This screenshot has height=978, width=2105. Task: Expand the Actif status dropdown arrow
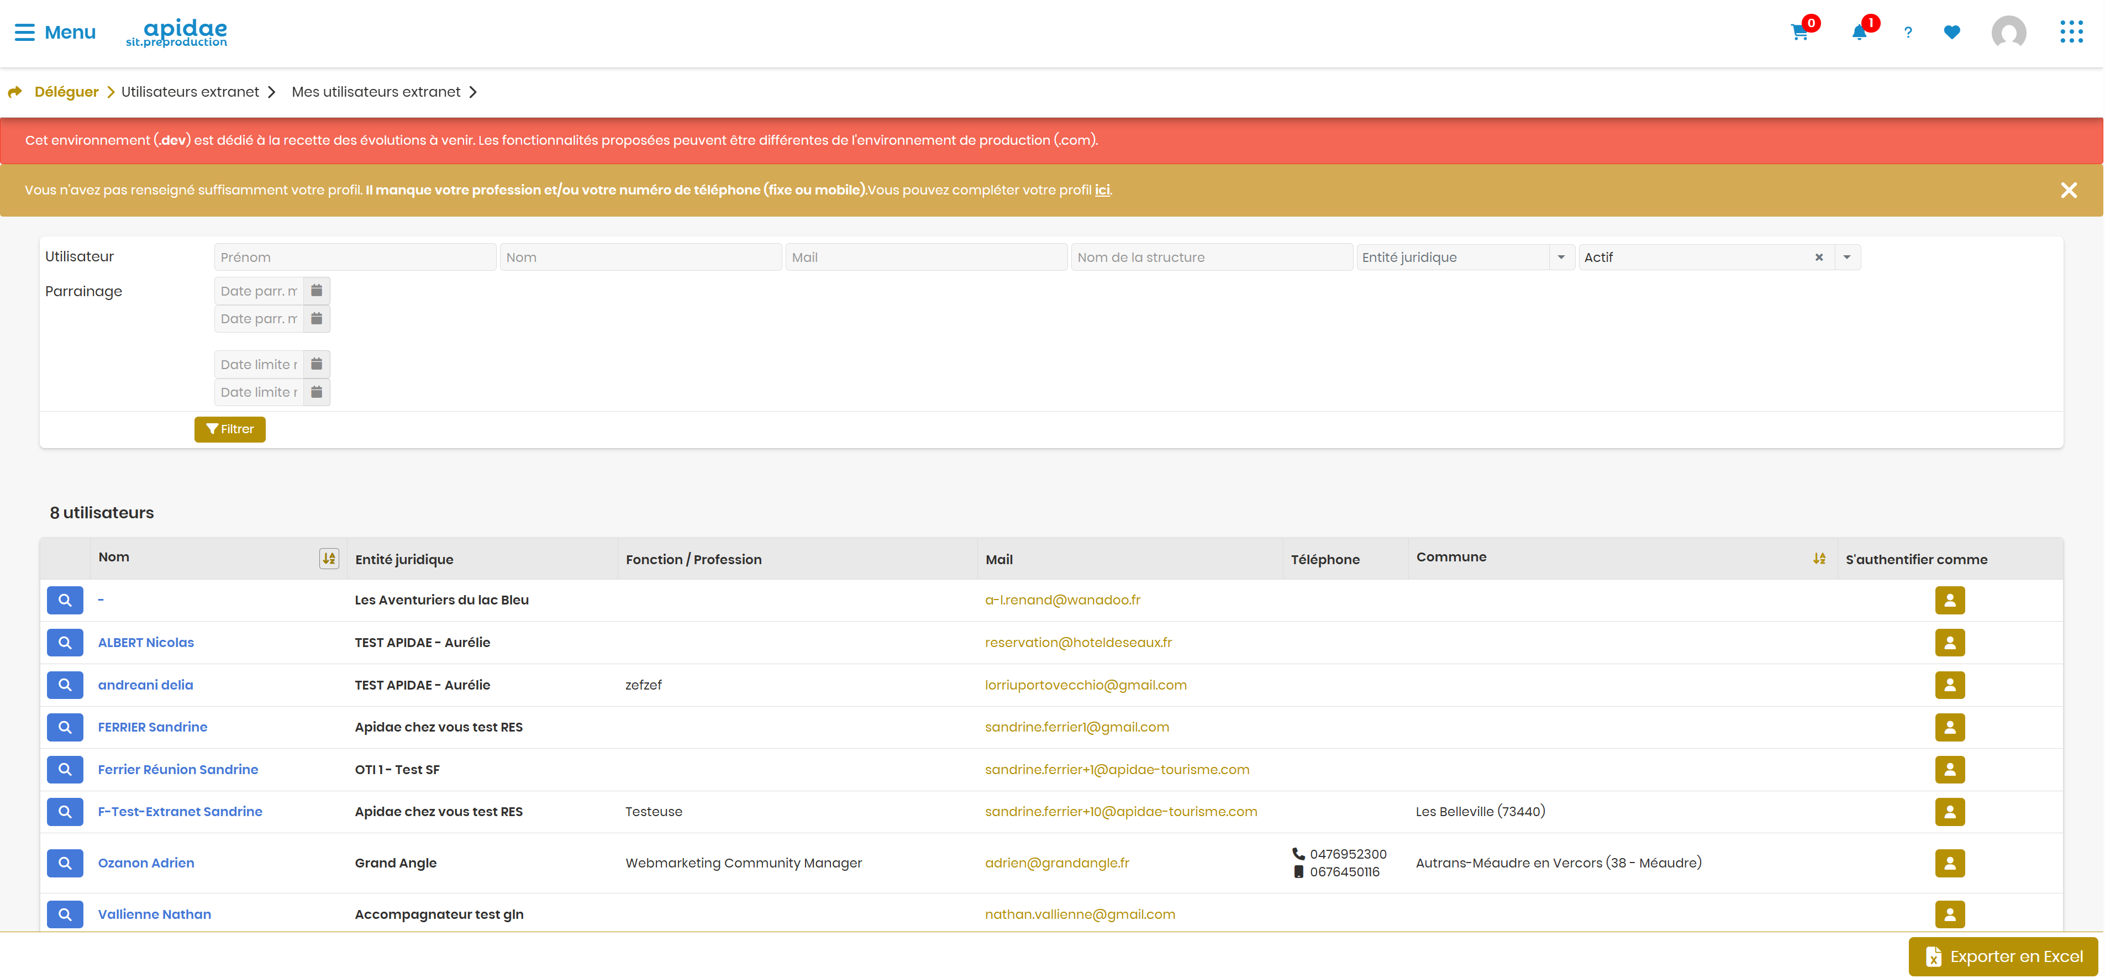(1847, 257)
